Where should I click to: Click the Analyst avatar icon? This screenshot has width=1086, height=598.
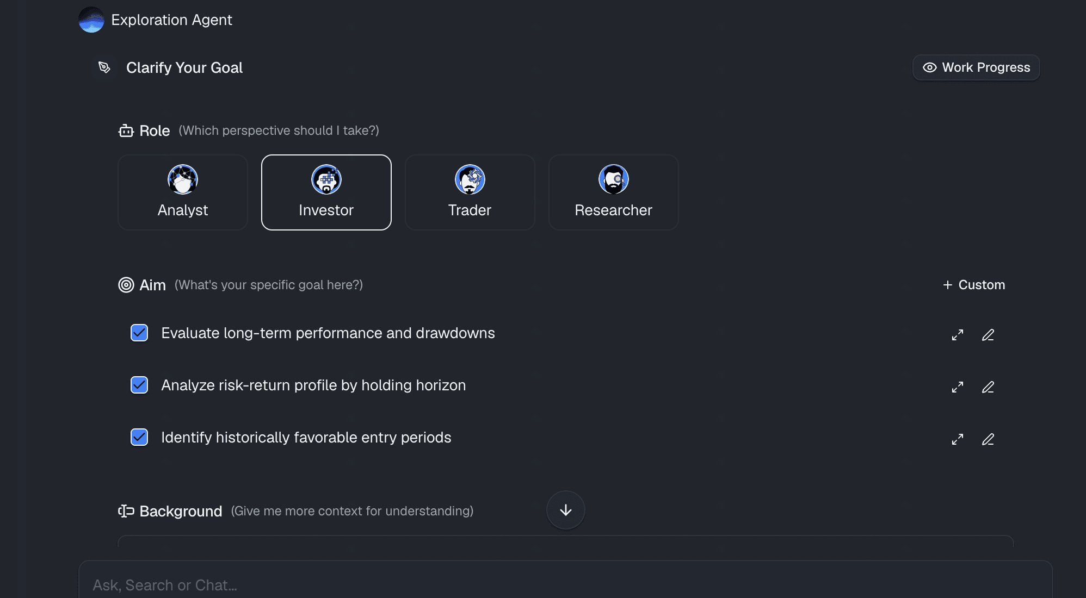pos(183,179)
